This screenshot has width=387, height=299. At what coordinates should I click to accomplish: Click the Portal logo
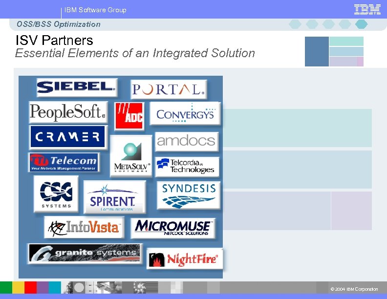coord(169,89)
